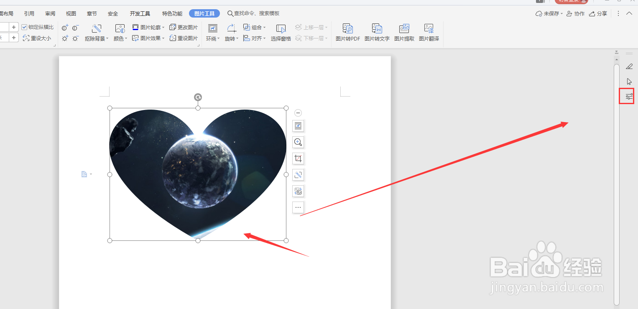Viewport: 638px width, 309px height.
Task: Click the increase brightness icon
Action: [x=65, y=38]
